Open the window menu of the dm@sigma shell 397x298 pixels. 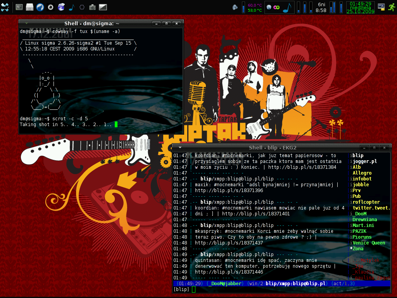point(26,23)
